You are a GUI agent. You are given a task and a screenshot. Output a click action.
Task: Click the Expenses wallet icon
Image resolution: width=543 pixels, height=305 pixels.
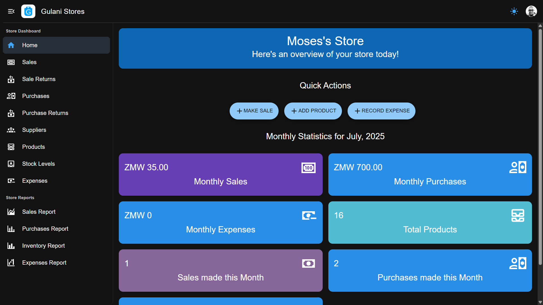click(x=11, y=181)
